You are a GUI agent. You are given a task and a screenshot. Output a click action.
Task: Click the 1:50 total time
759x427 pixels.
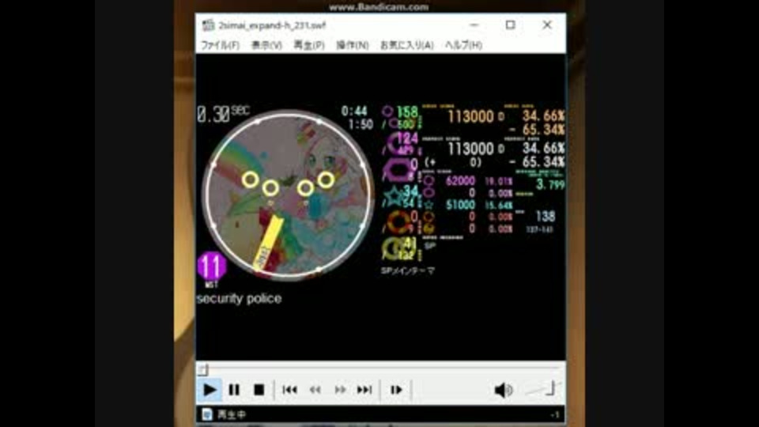[x=361, y=124]
